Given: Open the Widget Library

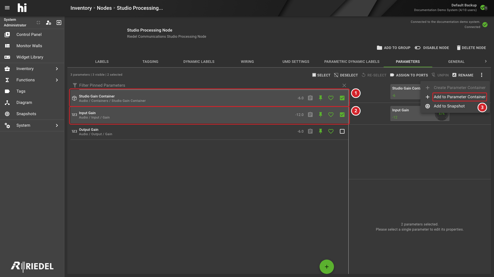Looking at the screenshot, I should pos(32,57).
